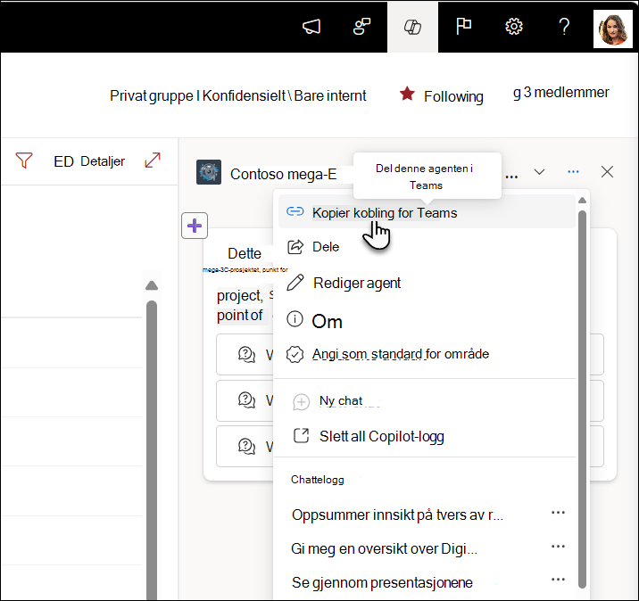639x601 pixels.
Task: Click the purple plus new button
Action: pyautogui.click(x=195, y=226)
